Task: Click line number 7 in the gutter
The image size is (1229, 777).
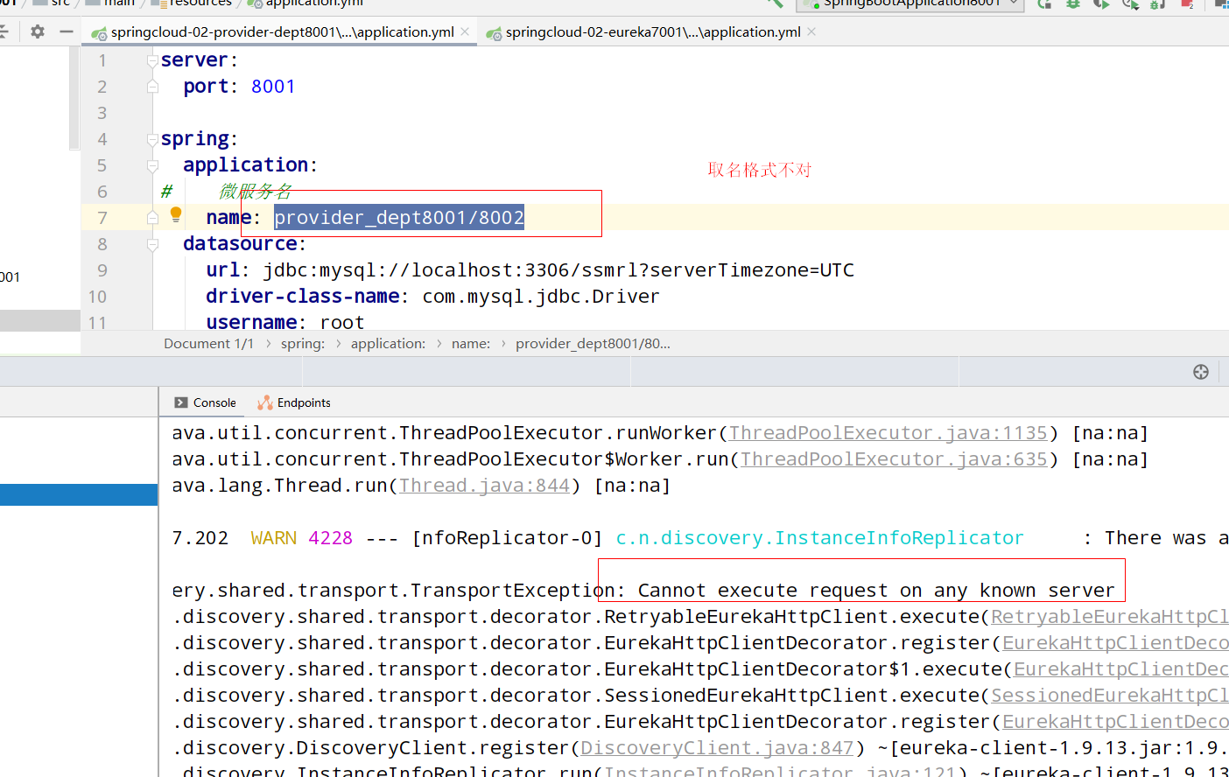Action: pos(102,218)
